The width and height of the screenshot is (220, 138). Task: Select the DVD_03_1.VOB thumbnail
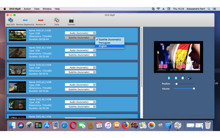(17, 70)
